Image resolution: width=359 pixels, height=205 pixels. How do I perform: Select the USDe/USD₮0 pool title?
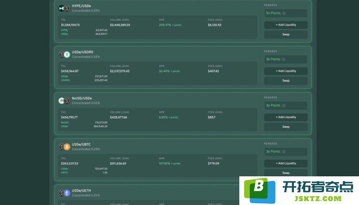tap(82, 52)
